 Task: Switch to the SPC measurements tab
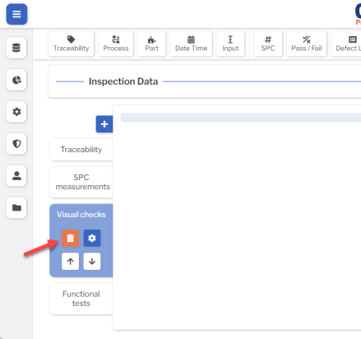click(x=81, y=182)
